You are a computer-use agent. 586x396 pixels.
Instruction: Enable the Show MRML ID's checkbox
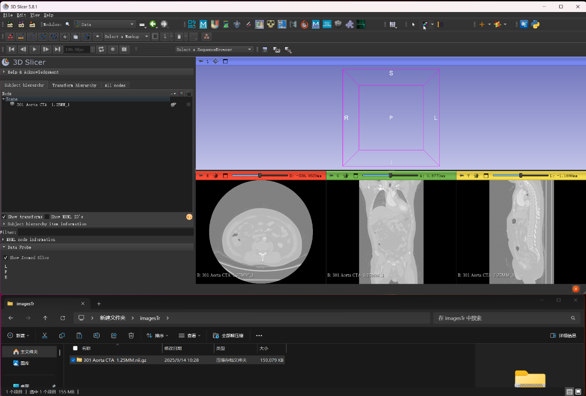coord(47,217)
